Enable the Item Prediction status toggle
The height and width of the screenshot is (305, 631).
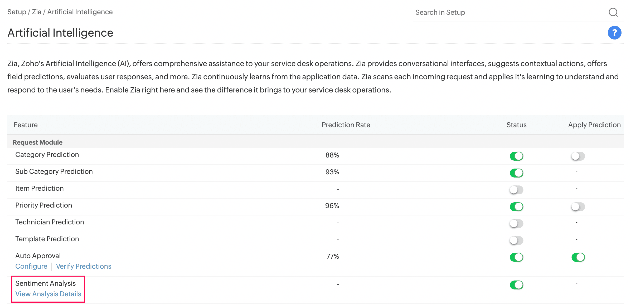516,190
